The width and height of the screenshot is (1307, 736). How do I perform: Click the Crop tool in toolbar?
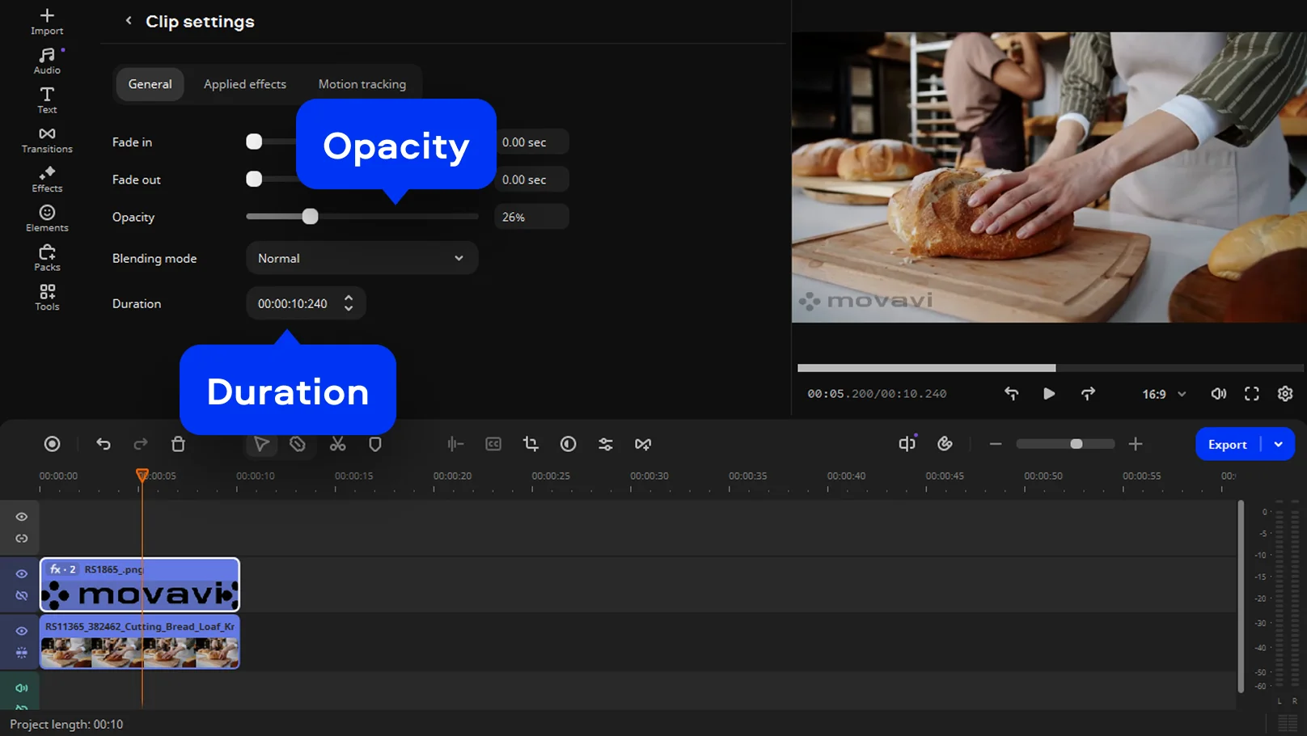click(531, 444)
